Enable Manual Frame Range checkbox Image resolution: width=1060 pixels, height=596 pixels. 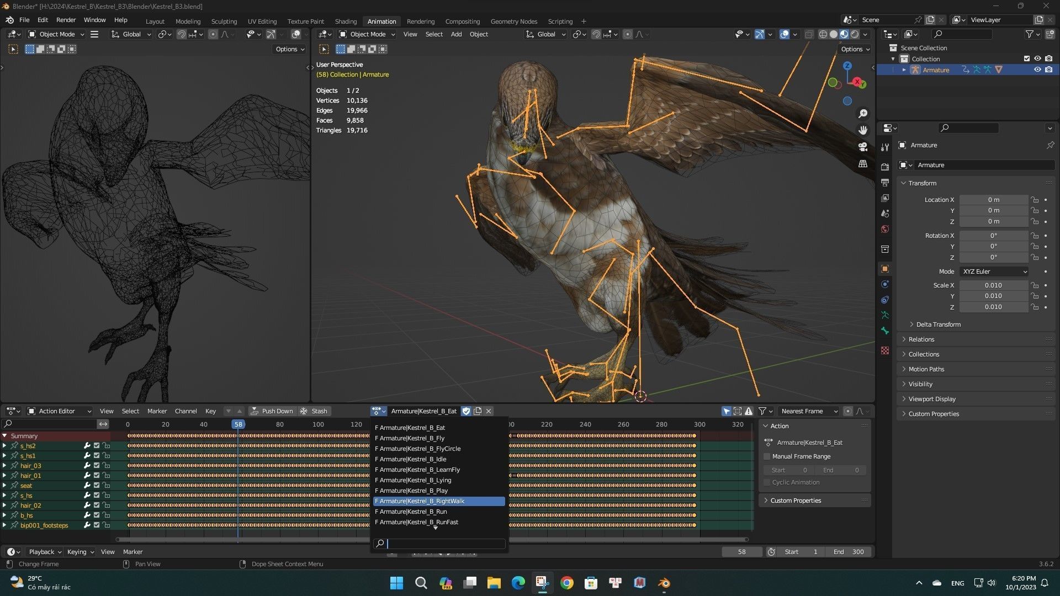click(767, 456)
